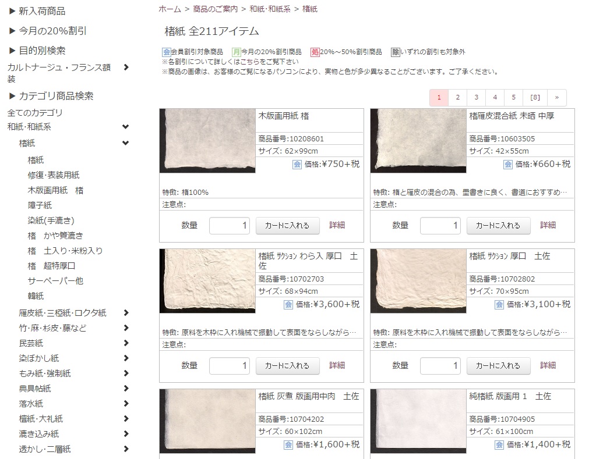Add 楮雁皮混合紙 未晒 中厚 to cart
The image size is (596, 459).
coord(498,226)
